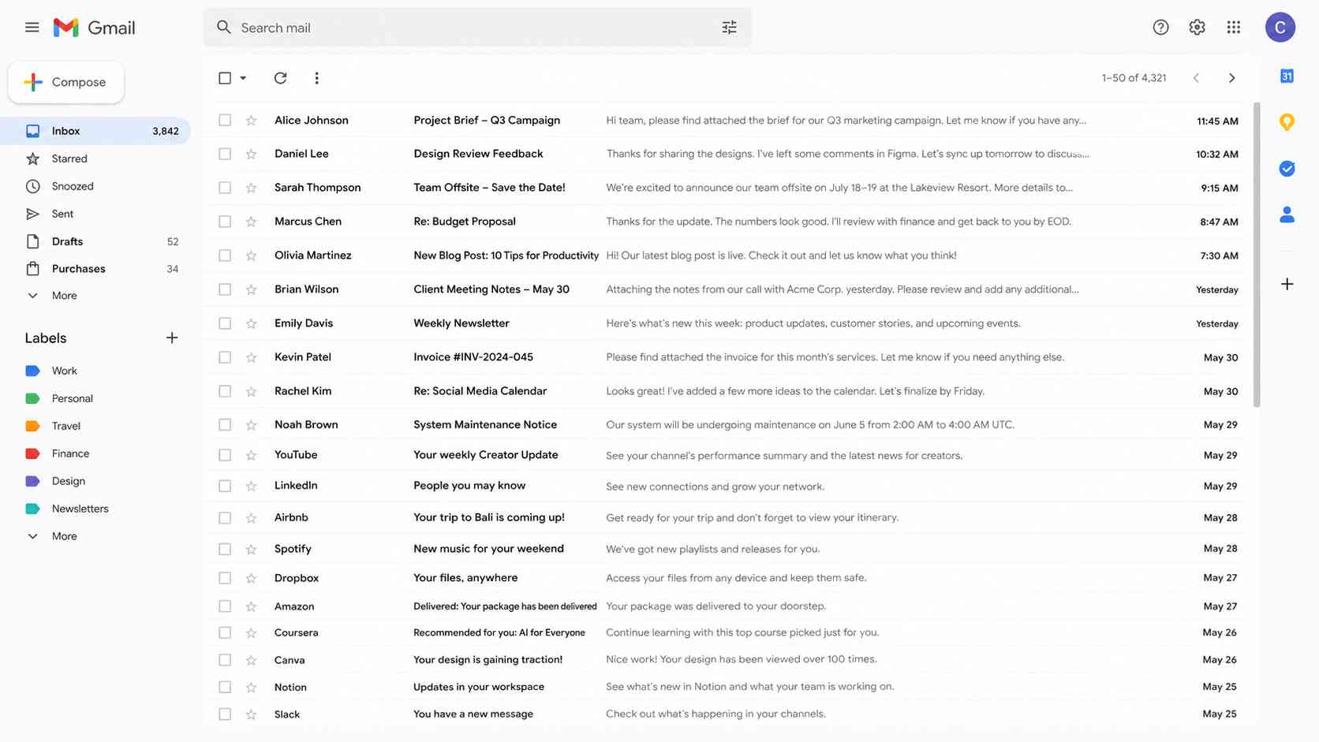Select the Kevin Patel email checkbox
Image resolution: width=1319 pixels, height=742 pixels.
point(225,357)
